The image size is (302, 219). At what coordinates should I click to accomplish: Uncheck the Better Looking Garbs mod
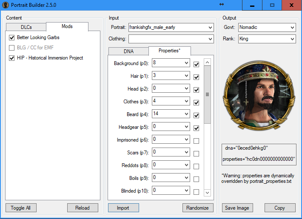12,37
